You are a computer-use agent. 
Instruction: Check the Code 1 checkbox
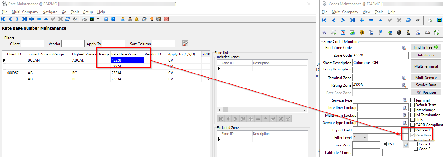pos(415,144)
